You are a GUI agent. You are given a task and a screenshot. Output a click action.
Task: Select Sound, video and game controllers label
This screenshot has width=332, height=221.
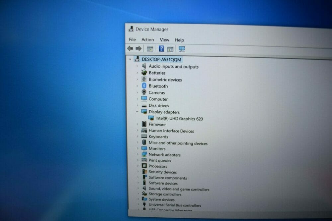pyautogui.click(x=179, y=189)
